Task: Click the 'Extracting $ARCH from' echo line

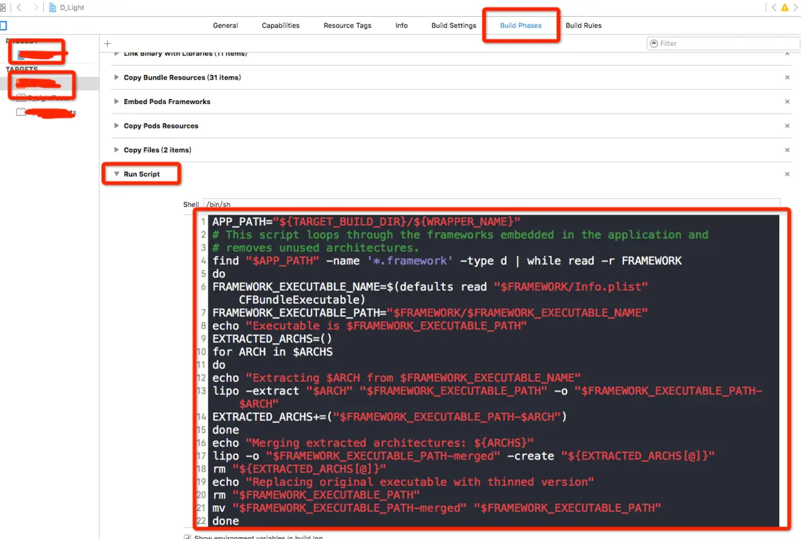Action: pyautogui.click(x=397, y=377)
